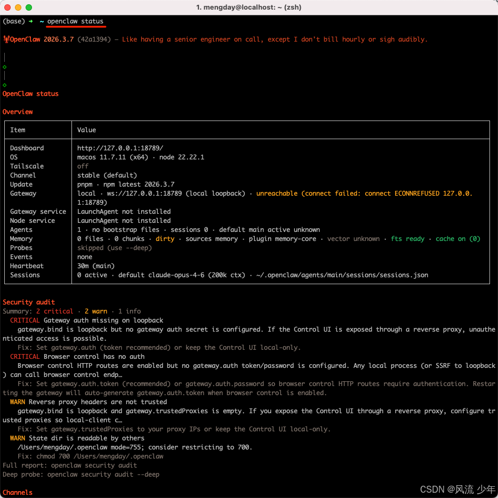Click the yellow minimize window button

click(x=18, y=7)
